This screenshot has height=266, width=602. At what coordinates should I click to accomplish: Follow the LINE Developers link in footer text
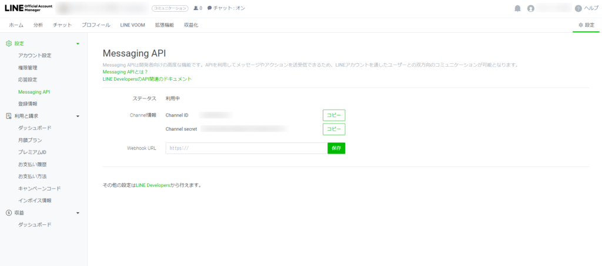click(x=153, y=185)
